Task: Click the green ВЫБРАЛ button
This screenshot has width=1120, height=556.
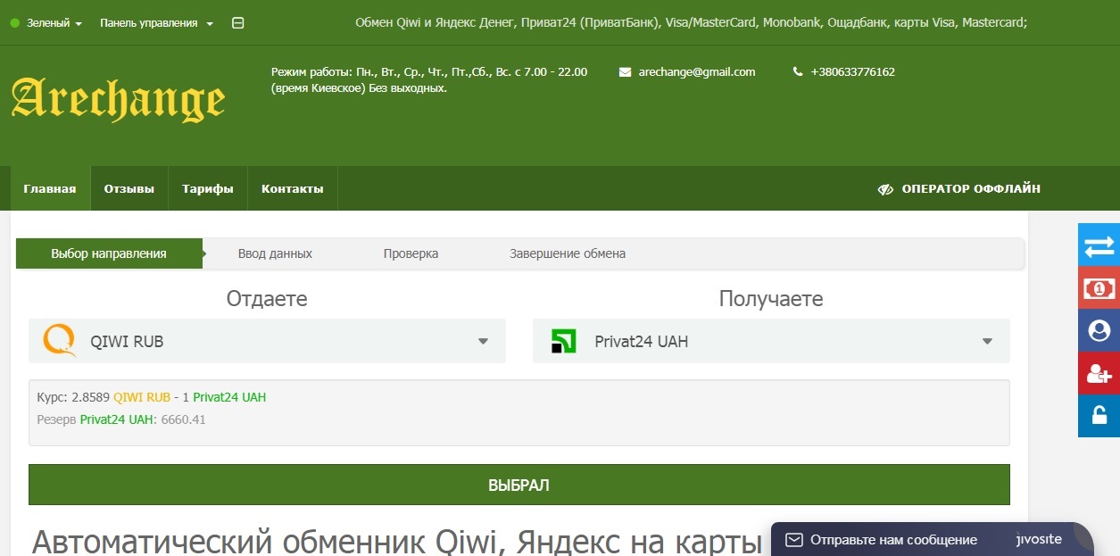Action: tap(519, 485)
